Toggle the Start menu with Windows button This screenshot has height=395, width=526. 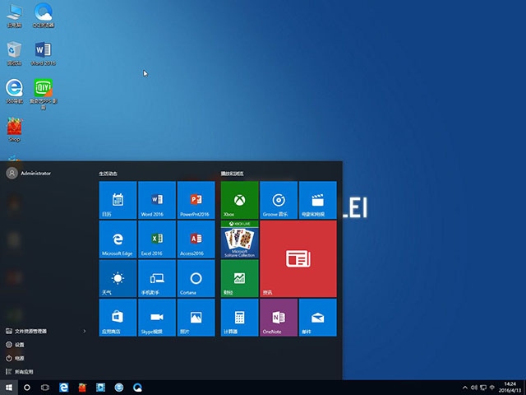tap(9, 387)
